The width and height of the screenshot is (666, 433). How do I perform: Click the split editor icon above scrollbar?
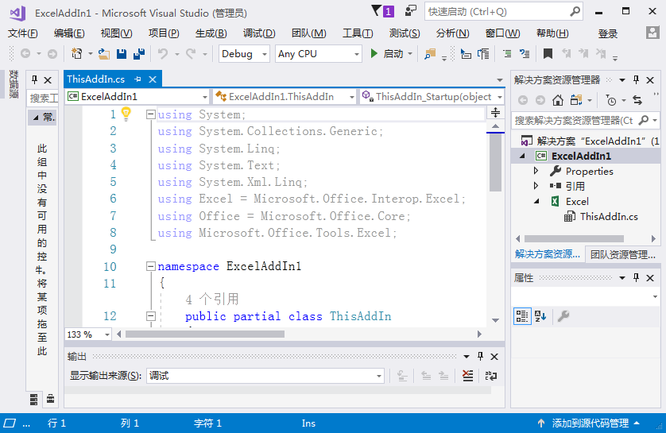495,113
